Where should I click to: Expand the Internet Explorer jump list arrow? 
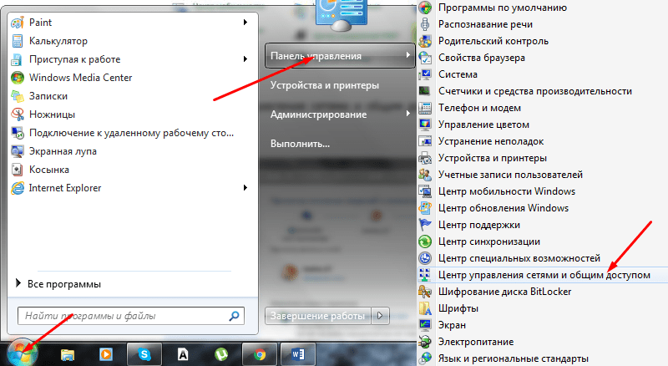coord(245,188)
